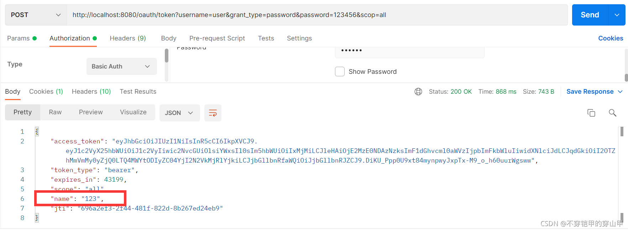Open the Headers (9) request tab
Viewport: 628px width, 230px height.
point(128,38)
